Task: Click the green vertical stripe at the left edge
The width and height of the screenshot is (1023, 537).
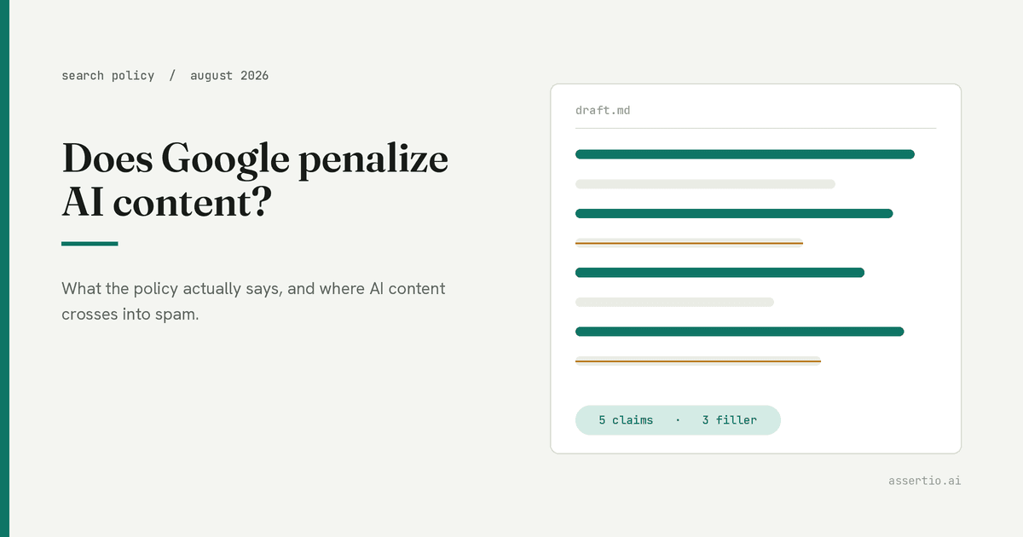Action: point(4,268)
